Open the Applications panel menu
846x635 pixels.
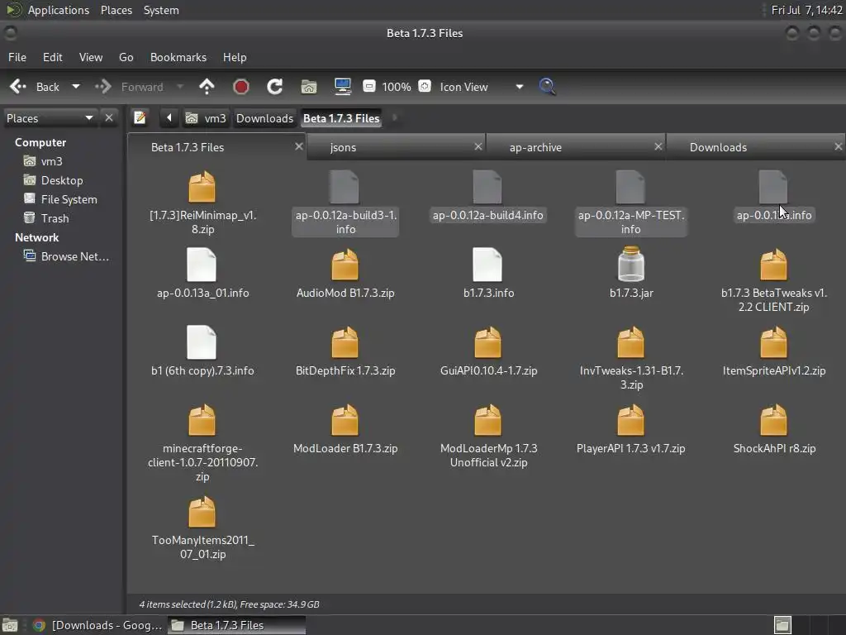pos(59,10)
